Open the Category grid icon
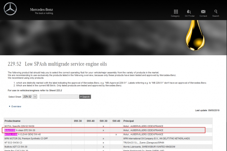This screenshot has height=151, width=227. coord(176,12)
